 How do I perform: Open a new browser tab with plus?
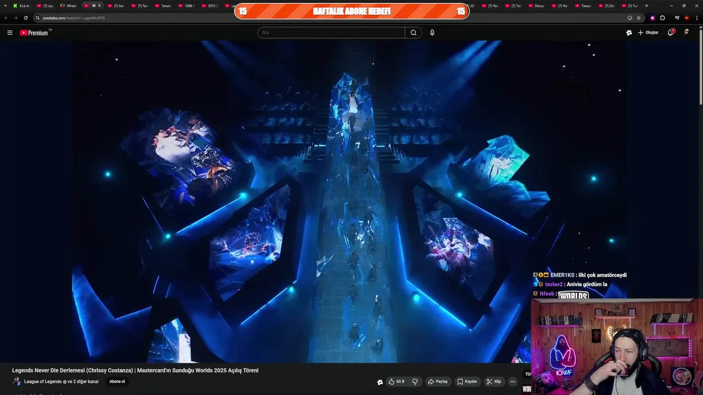646,5
